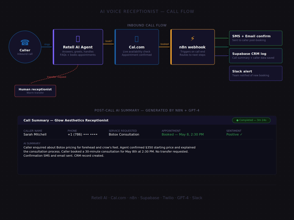
Task: Click the 'AI VOICE RECEPTIONIST — CALL FLOW' title
Action: point(147,12)
